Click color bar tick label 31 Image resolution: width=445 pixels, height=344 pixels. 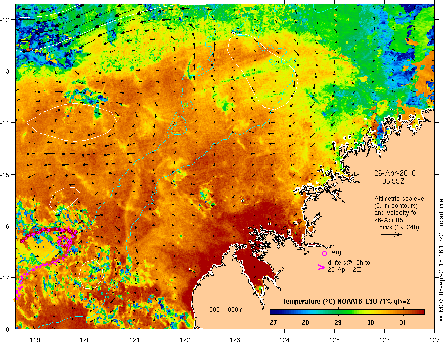pyautogui.click(x=402, y=322)
